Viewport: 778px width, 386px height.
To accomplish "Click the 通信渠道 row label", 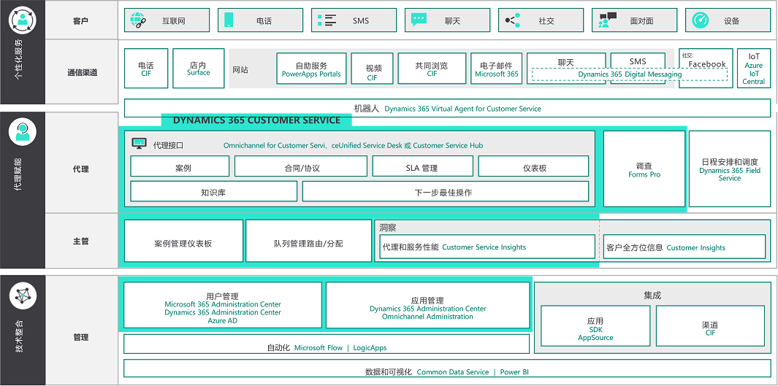I will pyautogui.click(x=83, y=72).
